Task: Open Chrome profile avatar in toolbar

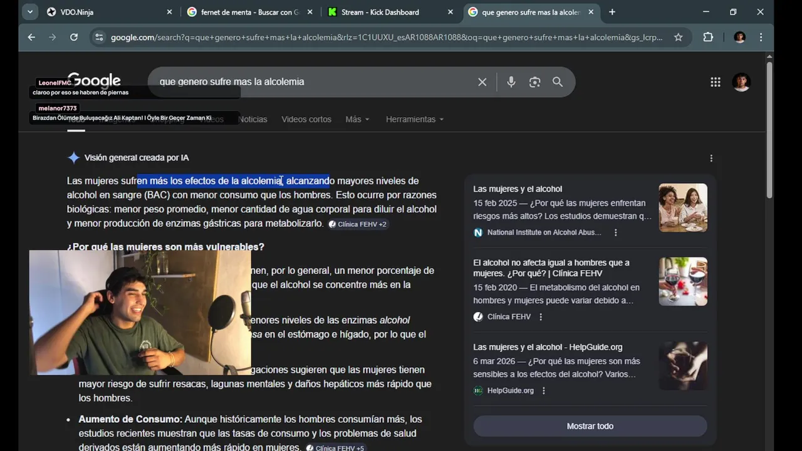Action: tap(740, 38)
